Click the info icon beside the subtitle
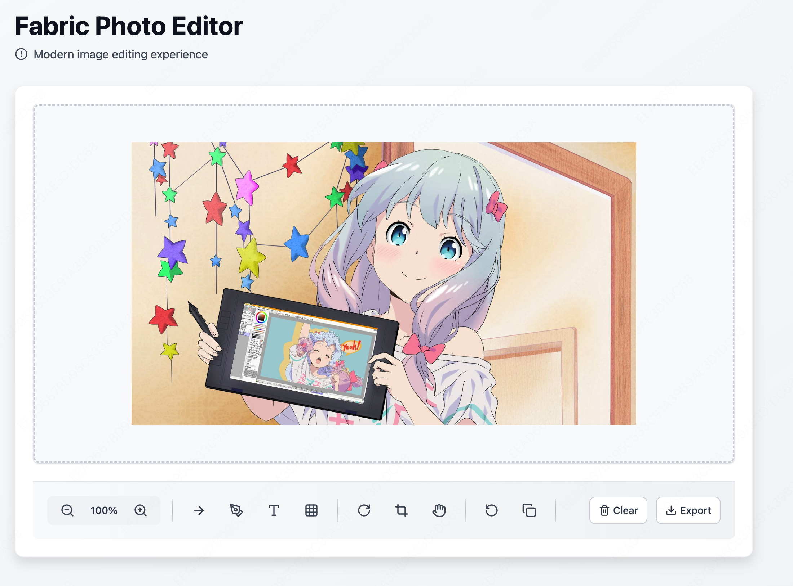The height and width of the screenshot is (586, 793). [x=21, y=54]
